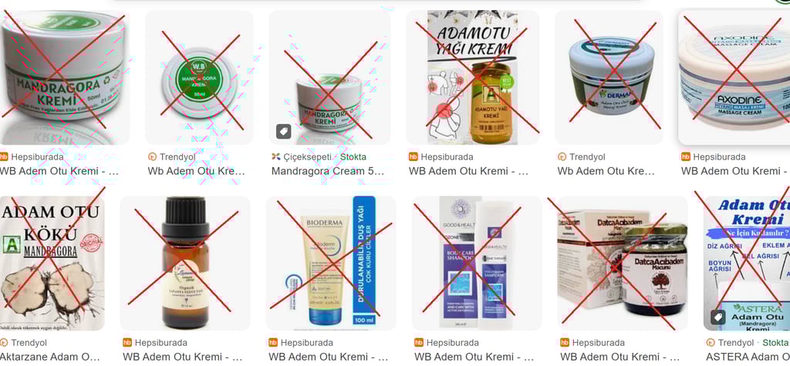Viewport: 790px width, 366px height.
Task: Click the Hepsiburada logo under the Datca Acıbadem product
Action: 565,343
